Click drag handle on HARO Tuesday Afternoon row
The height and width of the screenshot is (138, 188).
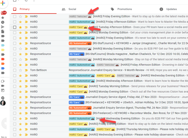click(x=11, y=27)
